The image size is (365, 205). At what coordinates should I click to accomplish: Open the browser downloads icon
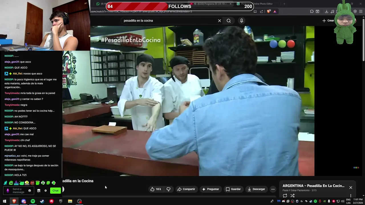pyautogui.click(x=327, y=11)
